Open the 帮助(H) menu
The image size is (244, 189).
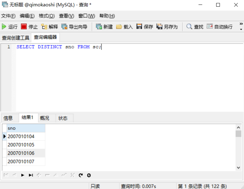pyautogui.click(x=107, y=16)
